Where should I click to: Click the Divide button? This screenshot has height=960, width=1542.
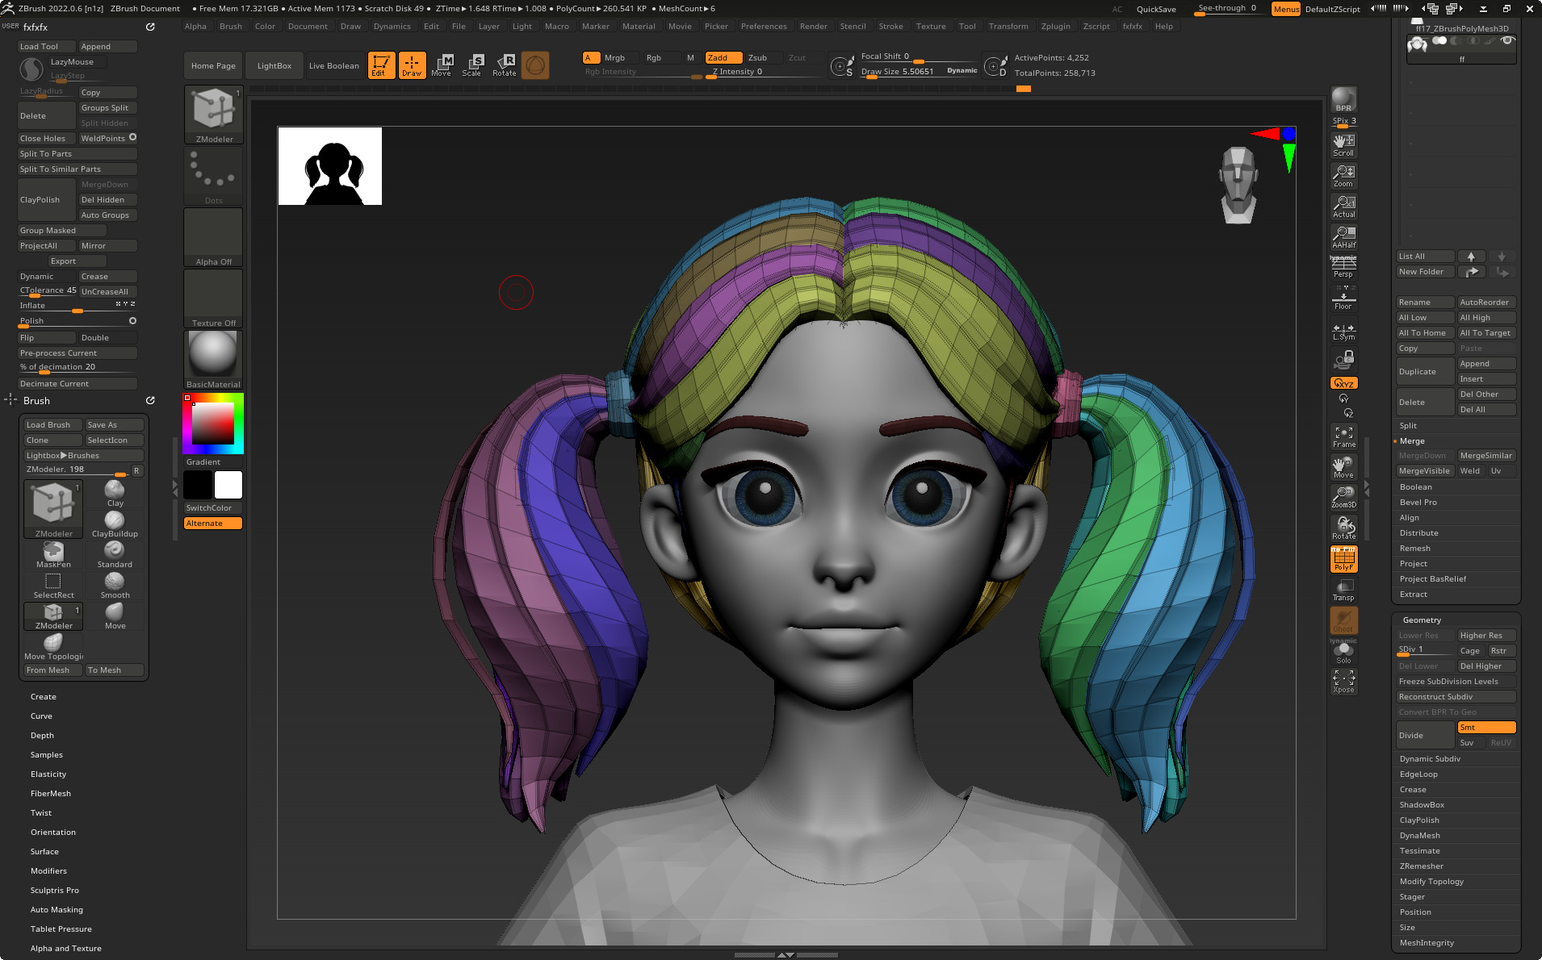point(1425,736)
